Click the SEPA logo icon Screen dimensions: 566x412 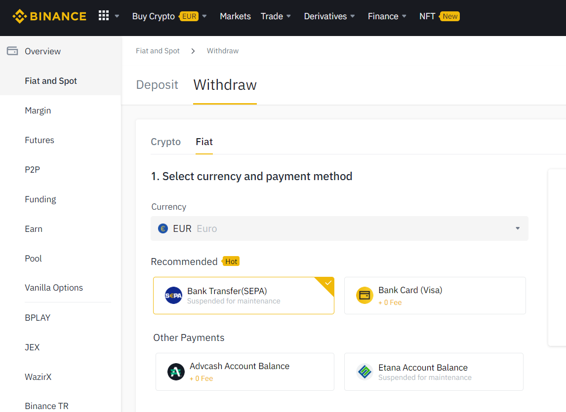[174, 296]
